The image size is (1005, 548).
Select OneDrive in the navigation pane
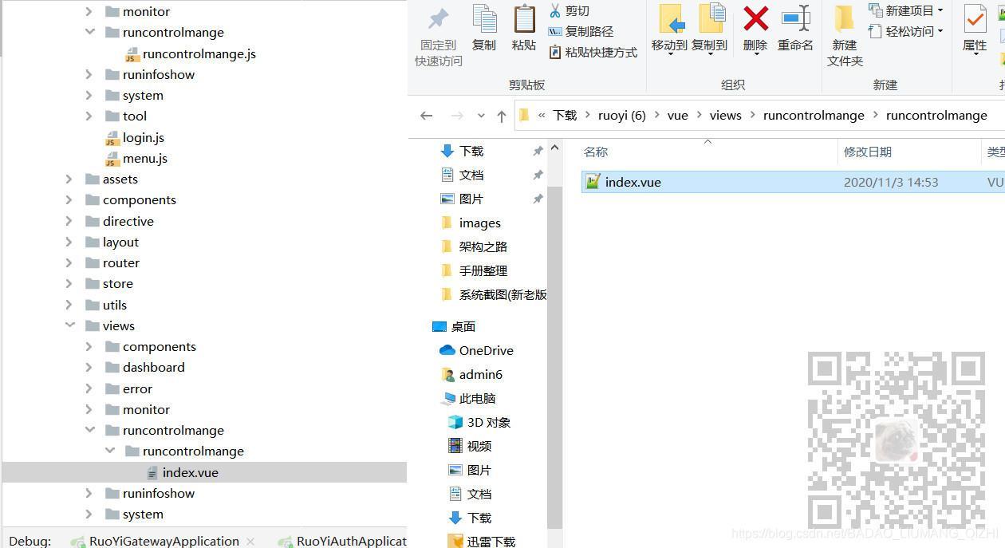pyautogui.click(x=487, y=350)
